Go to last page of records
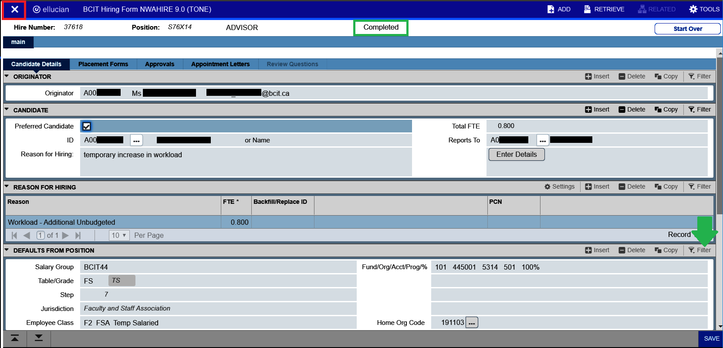Viewport: 723px width, 348px height. pos(78,235)
